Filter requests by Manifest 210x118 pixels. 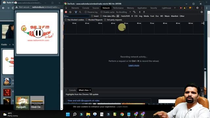coord(175,16)
